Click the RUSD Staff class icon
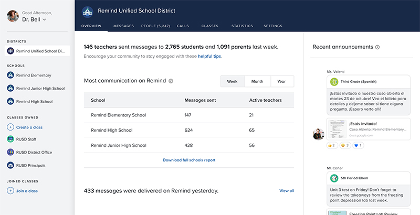This screenshot has width=420, height=215. pyautogui.click(x=10, y=139)
